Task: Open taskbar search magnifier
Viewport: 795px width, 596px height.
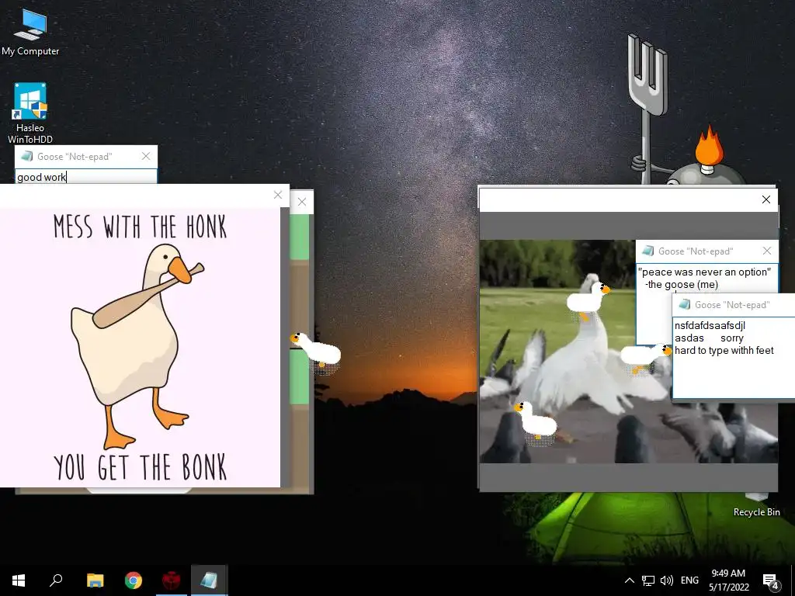Action: tap(56, 580)
